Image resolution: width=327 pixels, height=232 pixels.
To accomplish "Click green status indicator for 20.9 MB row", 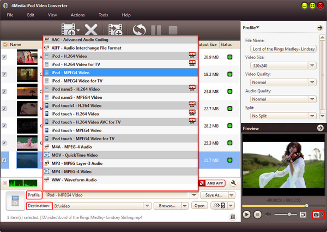I will pyautogui.click(x=229, y=57).
